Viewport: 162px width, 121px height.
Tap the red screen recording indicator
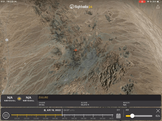coord(142,2)
